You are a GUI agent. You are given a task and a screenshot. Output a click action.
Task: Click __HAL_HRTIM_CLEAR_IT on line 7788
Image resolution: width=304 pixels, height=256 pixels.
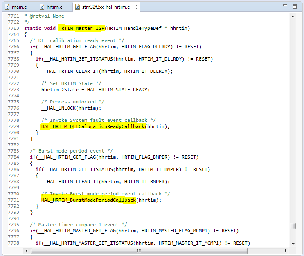[70, 182]
